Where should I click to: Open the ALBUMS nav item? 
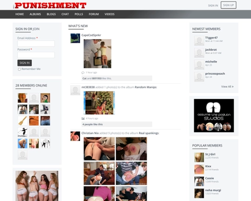35,14
